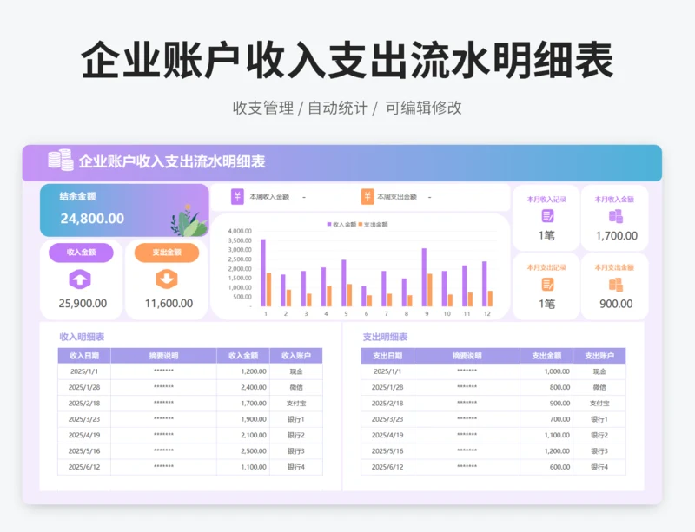
Task: Click the purple income bar for month 1
Action: [263, 273]
